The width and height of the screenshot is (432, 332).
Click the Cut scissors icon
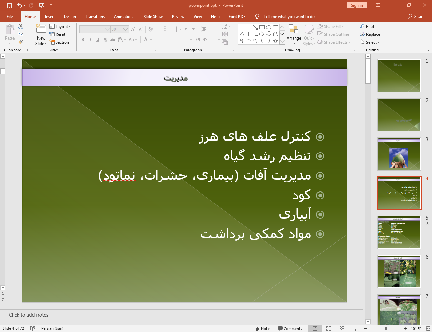pos(21,26)
